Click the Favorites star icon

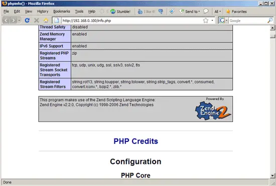pos(228,11)
